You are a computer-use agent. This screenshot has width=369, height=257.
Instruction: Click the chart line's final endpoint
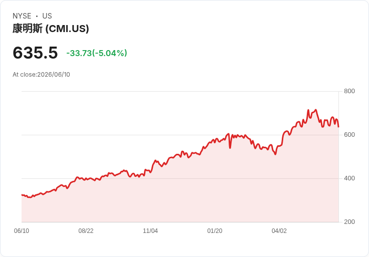(338, 127)
